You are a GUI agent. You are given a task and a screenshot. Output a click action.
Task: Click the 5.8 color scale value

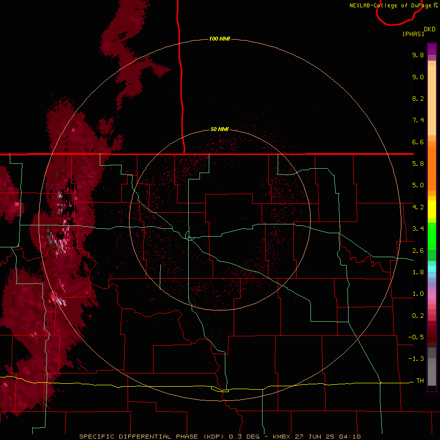pyautogui.click(x=418, y=164)
